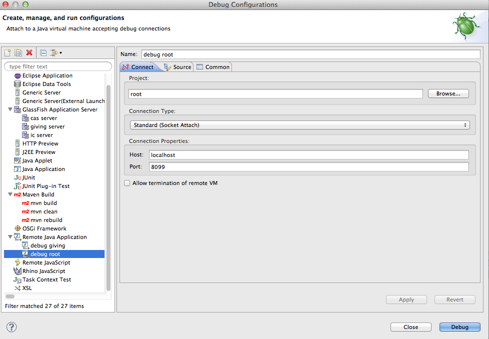
Task: Select JUnit Plug-in Test entry
Action: [46, 186]
